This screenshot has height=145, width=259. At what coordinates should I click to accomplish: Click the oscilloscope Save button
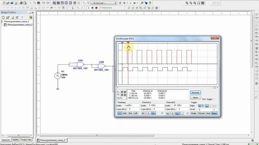tap(195, 97)
